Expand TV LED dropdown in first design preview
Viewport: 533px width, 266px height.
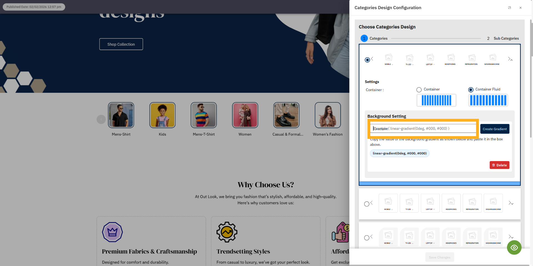(x=413, y=64)
